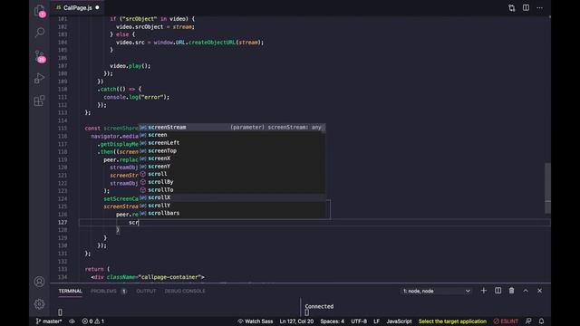
Task: Open the Run and Debug view
Action: [39, 78]
